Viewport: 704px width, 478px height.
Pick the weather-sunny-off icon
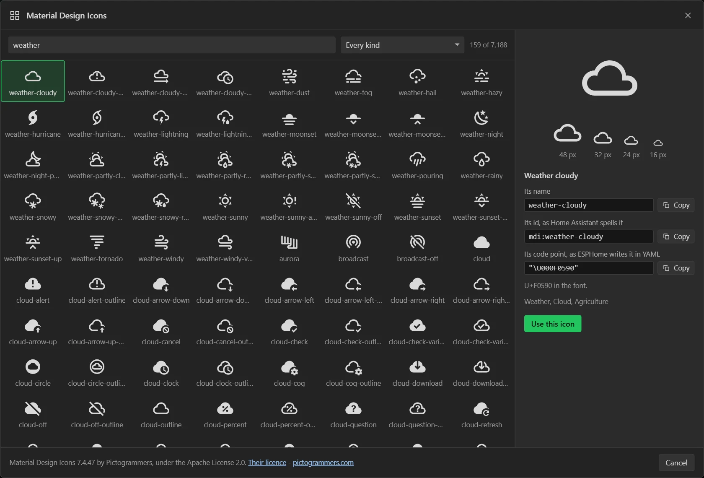pyautogui.click(x=353, y=206)
